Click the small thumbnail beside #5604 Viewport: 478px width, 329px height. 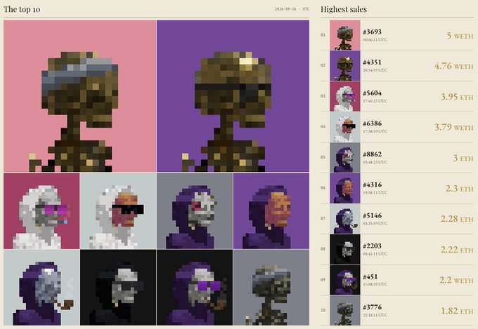(x=344, y=97)
